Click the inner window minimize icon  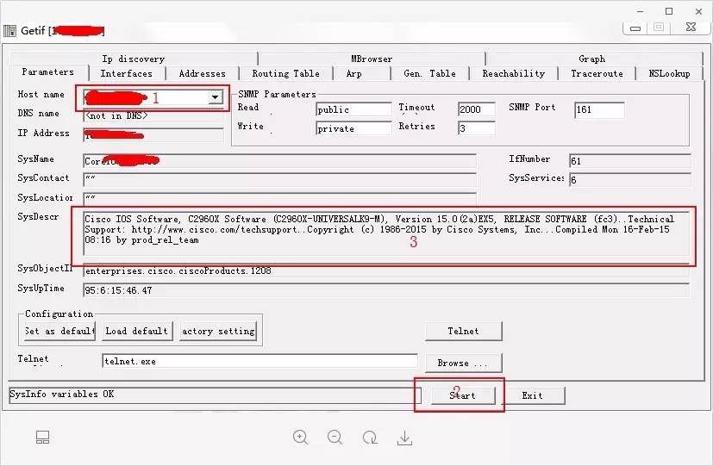(635, 28)
